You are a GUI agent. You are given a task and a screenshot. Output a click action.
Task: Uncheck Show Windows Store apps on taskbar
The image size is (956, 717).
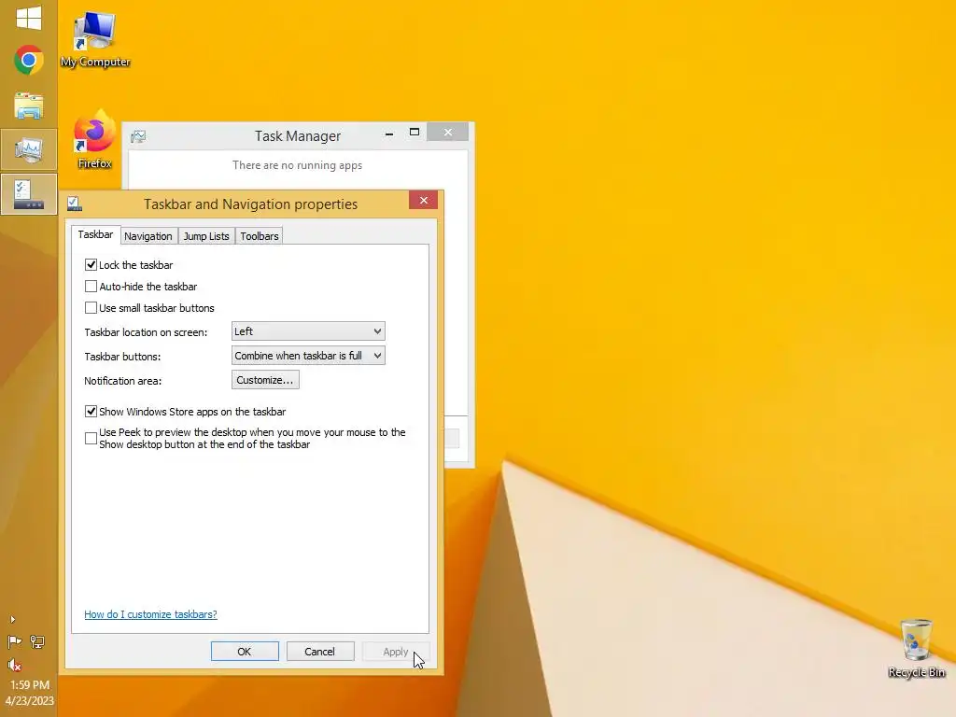91,411
